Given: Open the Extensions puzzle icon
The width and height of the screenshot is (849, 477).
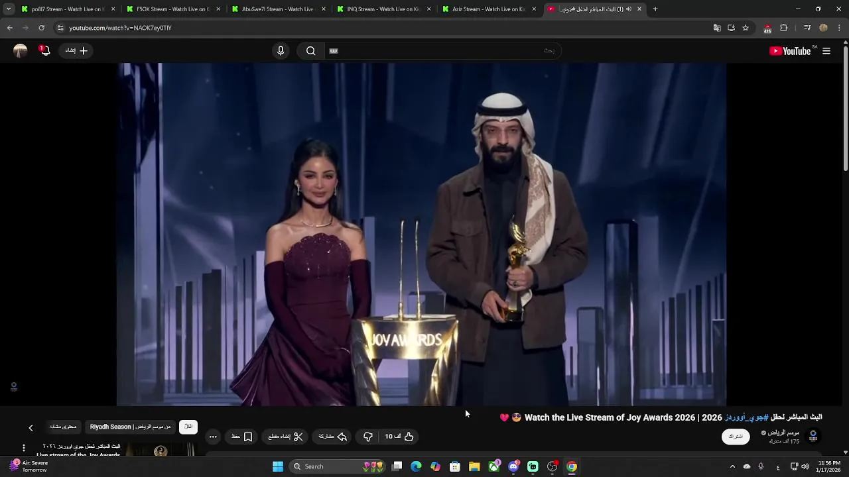Looking at the screenshot, I should tap(783, 28).
